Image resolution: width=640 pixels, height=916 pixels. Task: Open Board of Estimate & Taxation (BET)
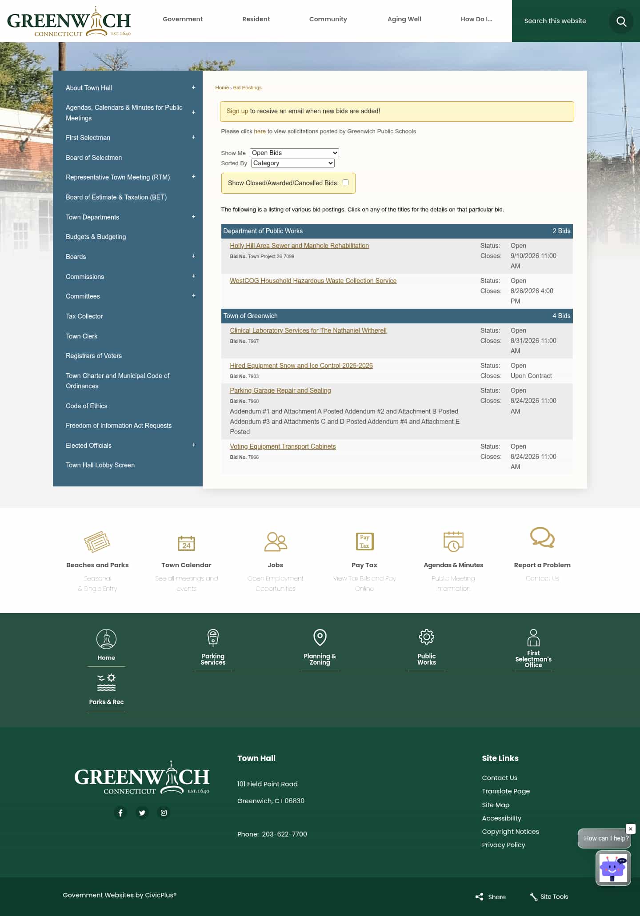[x=116, y=197]
